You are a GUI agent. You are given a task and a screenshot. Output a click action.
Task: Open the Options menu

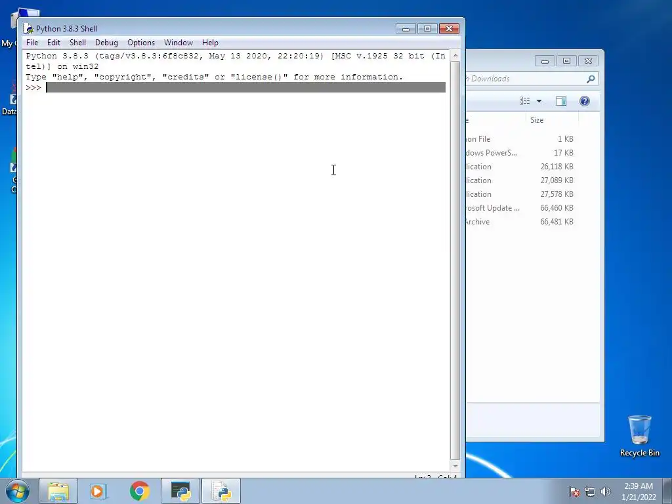141,43
